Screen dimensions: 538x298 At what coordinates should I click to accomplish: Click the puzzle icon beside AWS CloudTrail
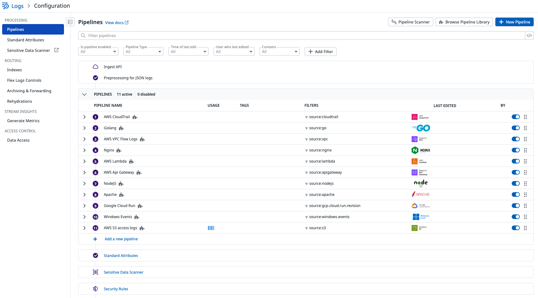[x=135, y=117]
